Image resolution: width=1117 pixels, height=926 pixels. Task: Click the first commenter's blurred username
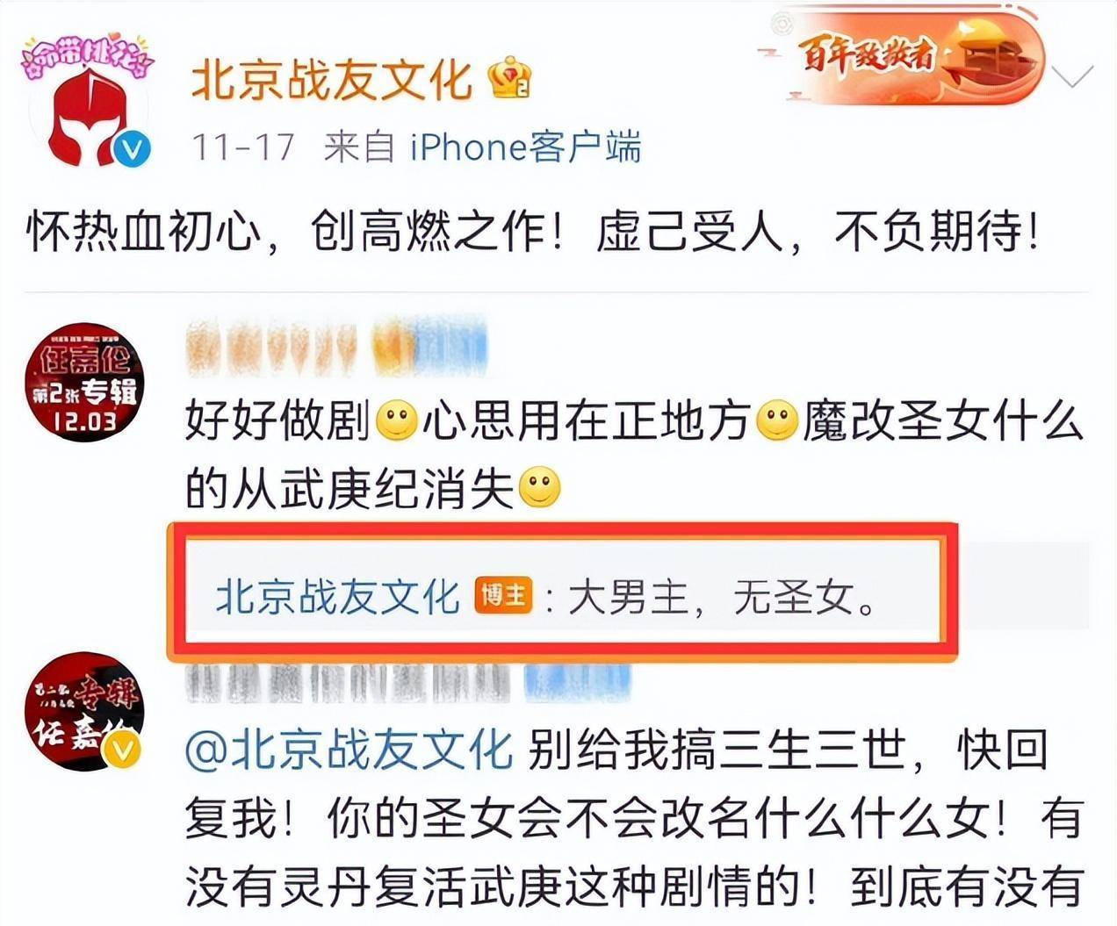pyautogui.click(x=336, y=348)
